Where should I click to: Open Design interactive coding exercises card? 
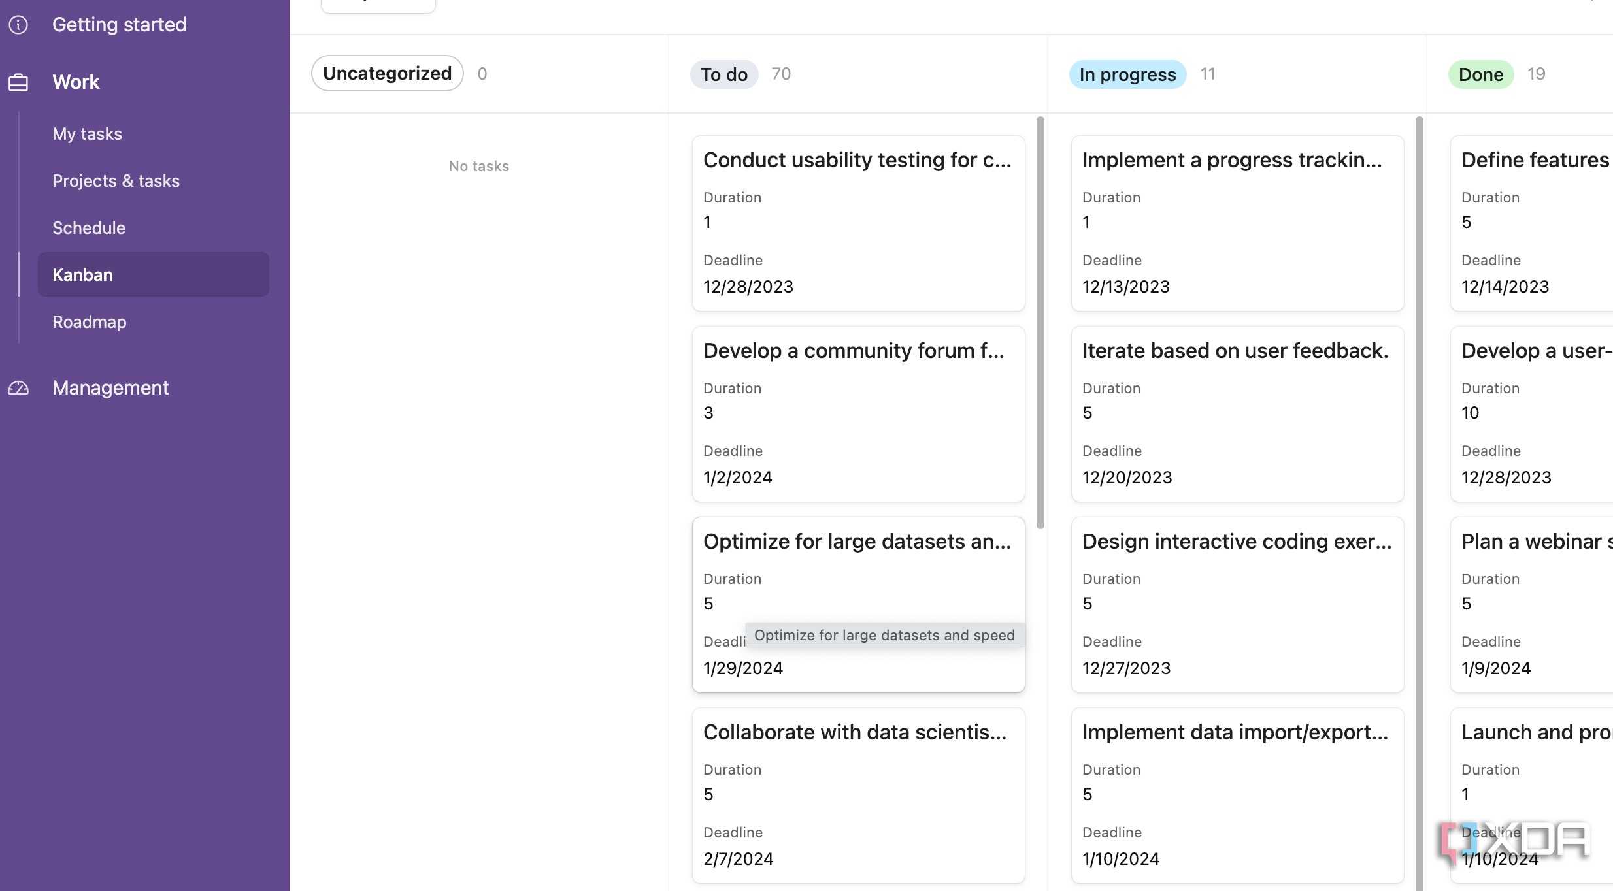(1237, 605)
